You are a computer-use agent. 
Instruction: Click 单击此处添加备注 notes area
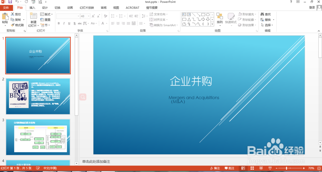tap(96, 161)
